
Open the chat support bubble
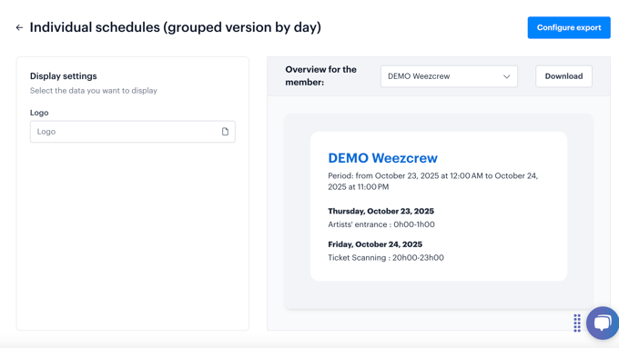pyautogui.click(x=603, y=323)
